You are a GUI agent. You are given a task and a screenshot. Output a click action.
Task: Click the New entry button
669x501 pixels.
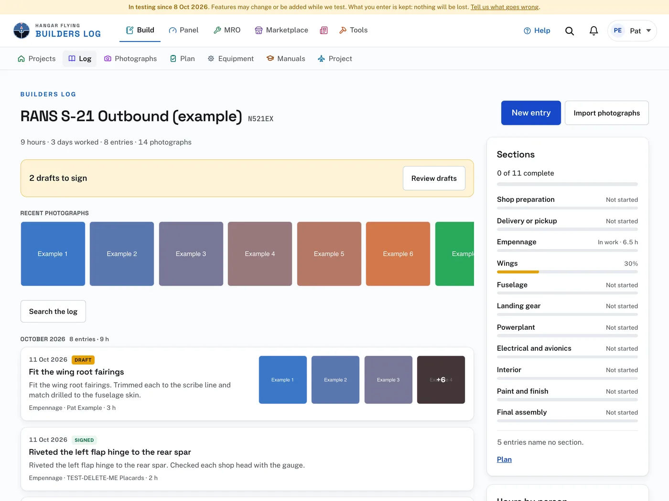click(x=531, y=113)
